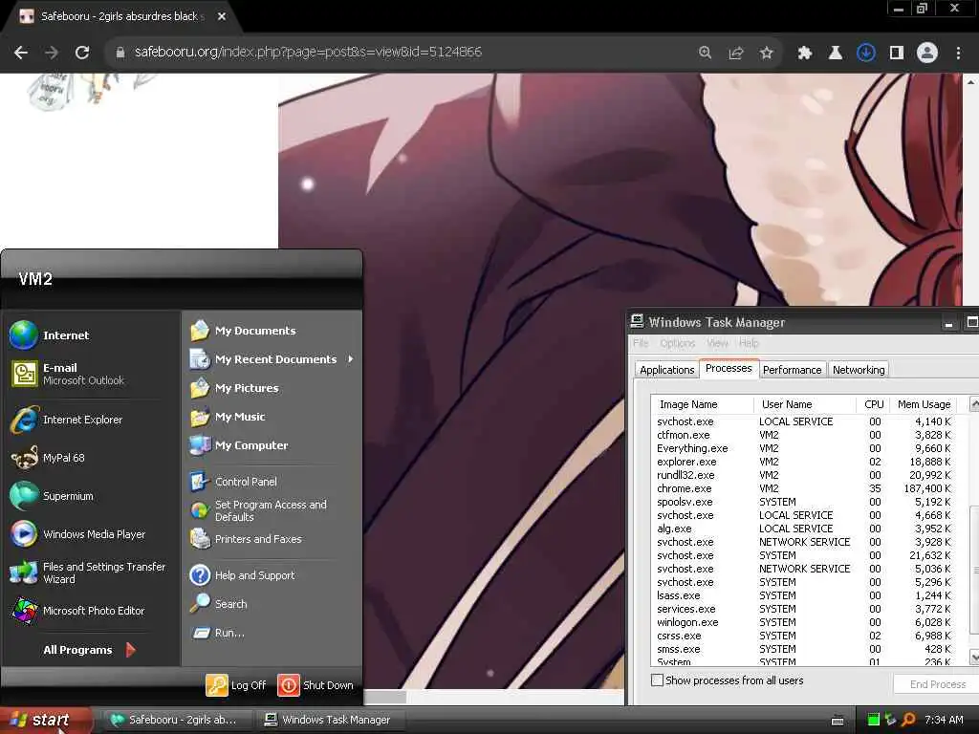
Task: Open Task Manager Options menu
Action: [678, 343]
